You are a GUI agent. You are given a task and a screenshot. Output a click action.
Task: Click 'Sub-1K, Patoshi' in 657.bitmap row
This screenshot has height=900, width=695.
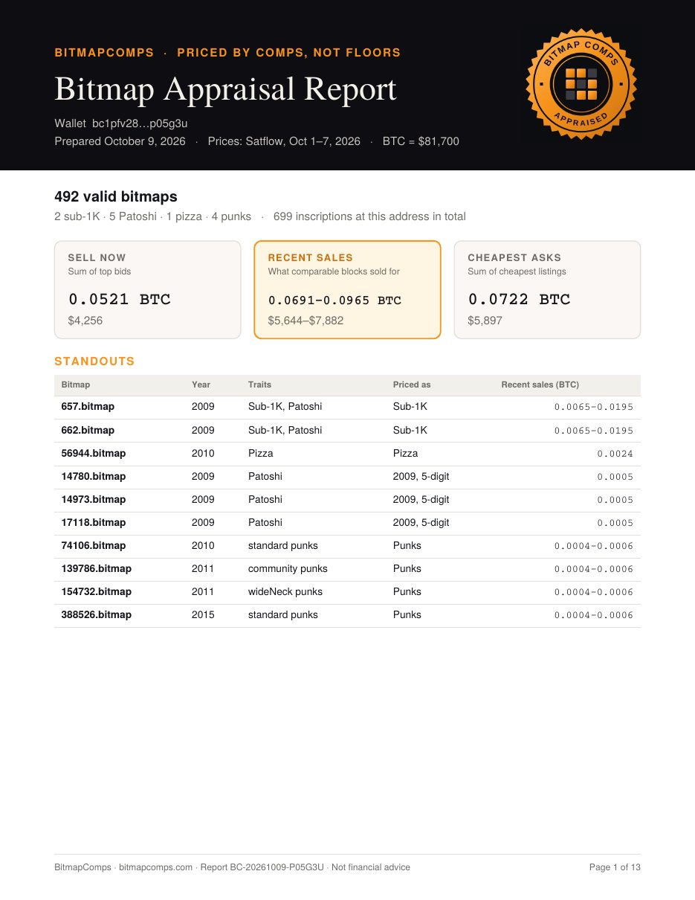tap(285, 407)
